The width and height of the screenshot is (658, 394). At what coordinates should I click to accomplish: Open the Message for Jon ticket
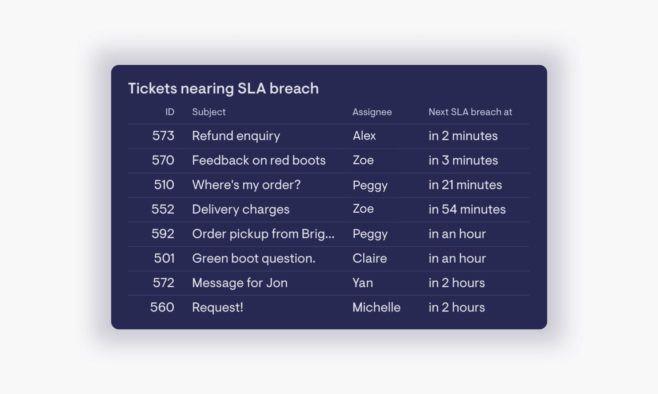point(240,283)
